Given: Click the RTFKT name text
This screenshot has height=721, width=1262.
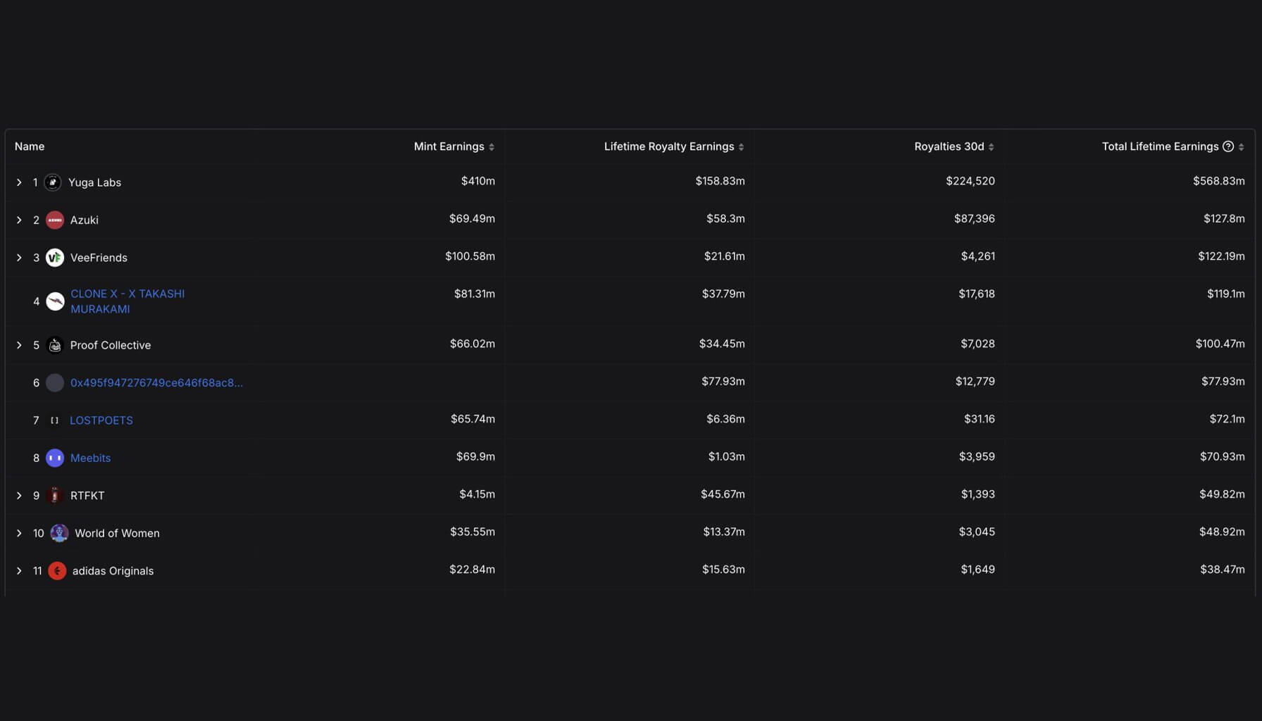Looking at the screenshot, I should click(x=87, y=496).
